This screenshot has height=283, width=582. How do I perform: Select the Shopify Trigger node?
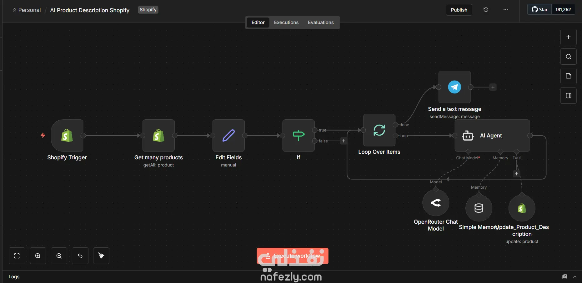pos(67,136)
